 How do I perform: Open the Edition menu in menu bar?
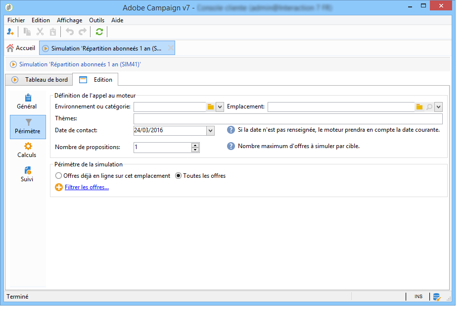(41, 20)
